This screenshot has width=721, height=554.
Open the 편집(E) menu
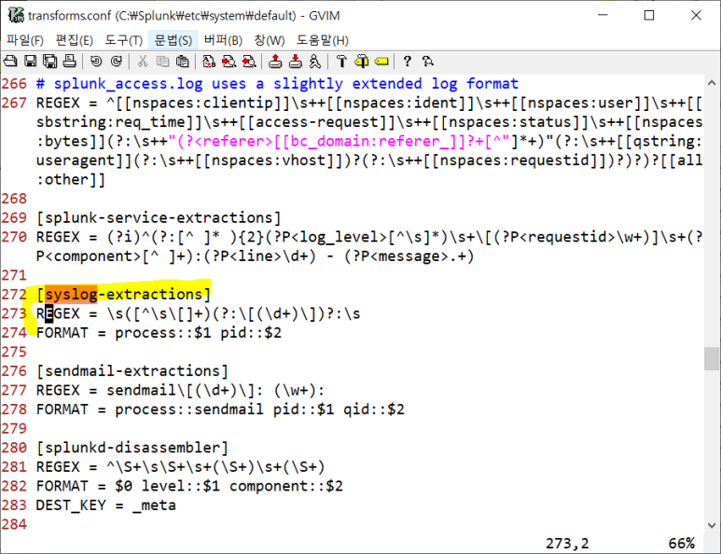click(74, 40)
